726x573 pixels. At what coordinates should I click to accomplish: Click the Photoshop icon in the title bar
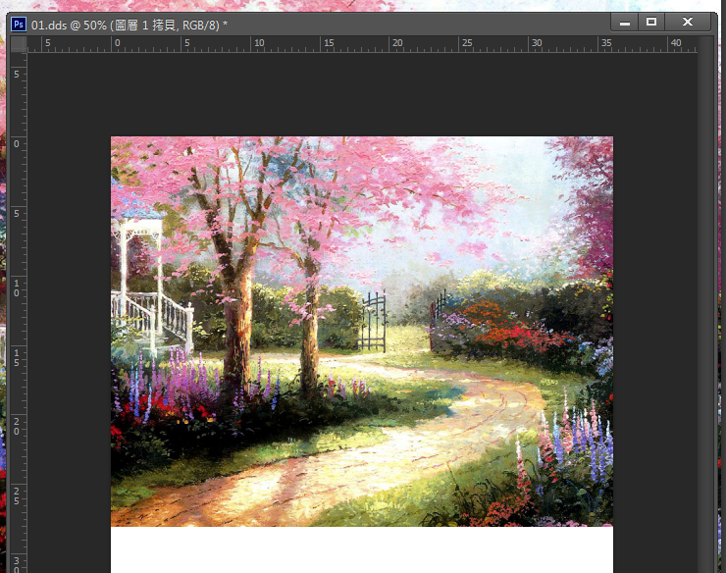[19, 24]
